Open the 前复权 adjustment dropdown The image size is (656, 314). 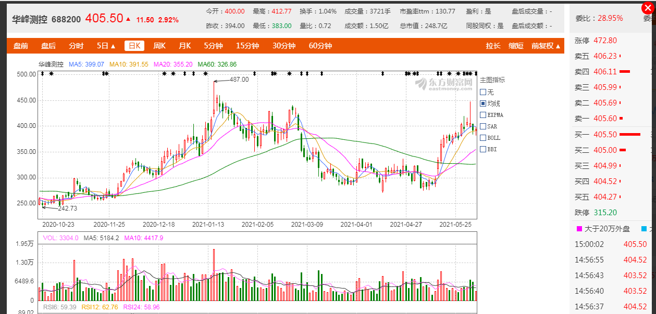tap(546, 46)
